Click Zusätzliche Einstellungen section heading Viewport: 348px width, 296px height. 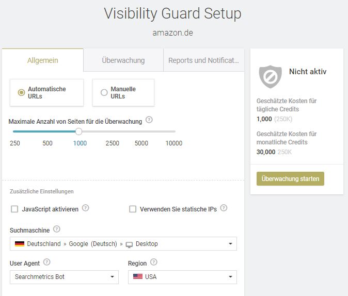click(41, 191)
